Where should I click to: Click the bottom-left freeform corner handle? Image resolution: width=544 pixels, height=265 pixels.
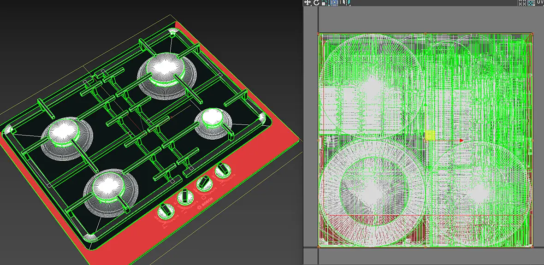pyautogui.click(x=319, y=247)
